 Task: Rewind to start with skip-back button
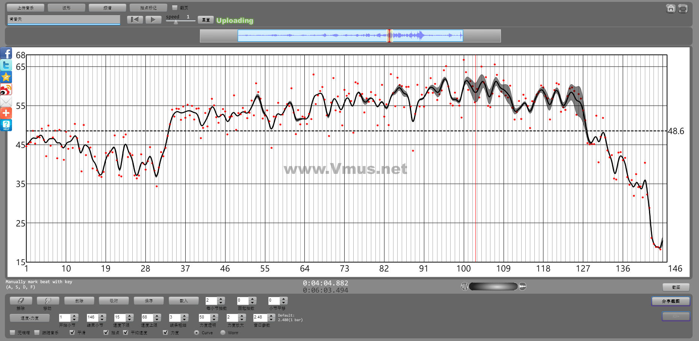tap(135, 20)
